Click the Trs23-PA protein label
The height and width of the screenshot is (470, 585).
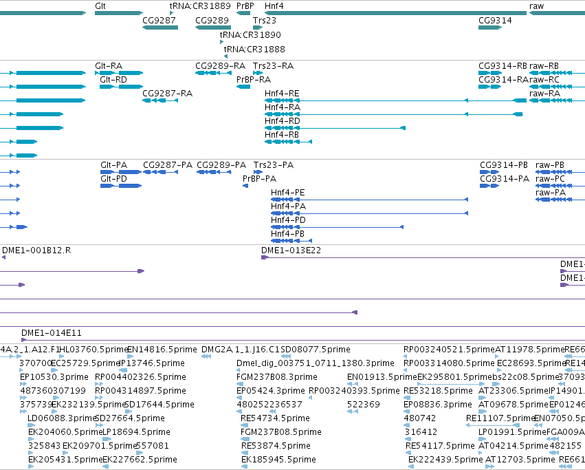click(274, 165)
